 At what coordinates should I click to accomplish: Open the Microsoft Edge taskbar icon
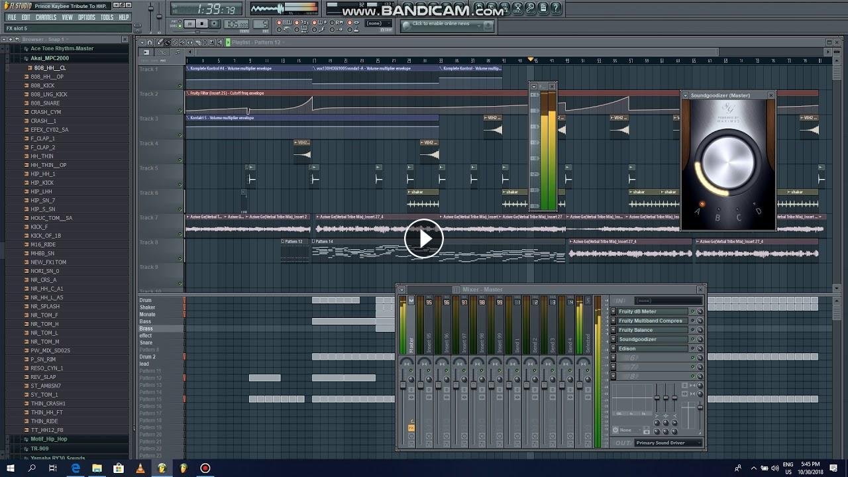[x=76, y=468]
